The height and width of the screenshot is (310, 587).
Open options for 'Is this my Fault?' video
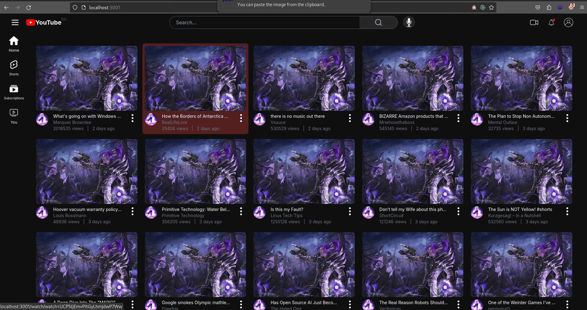click(350, 211)
